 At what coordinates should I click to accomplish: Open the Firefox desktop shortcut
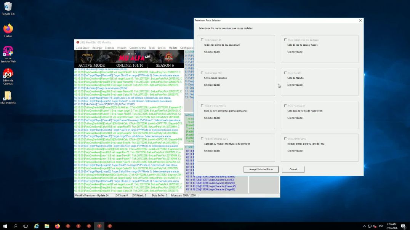coord(8,30)
